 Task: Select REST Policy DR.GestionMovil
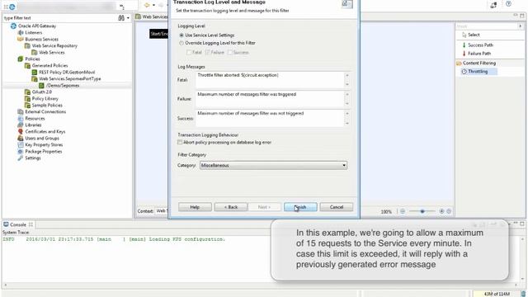[67, 72]
